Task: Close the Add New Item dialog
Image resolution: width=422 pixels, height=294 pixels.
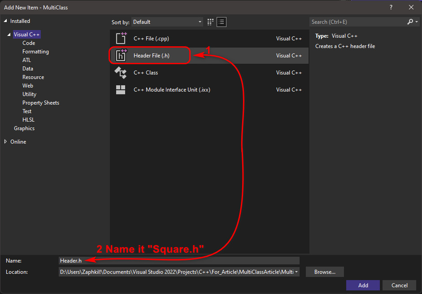Action: click(411, 7)
